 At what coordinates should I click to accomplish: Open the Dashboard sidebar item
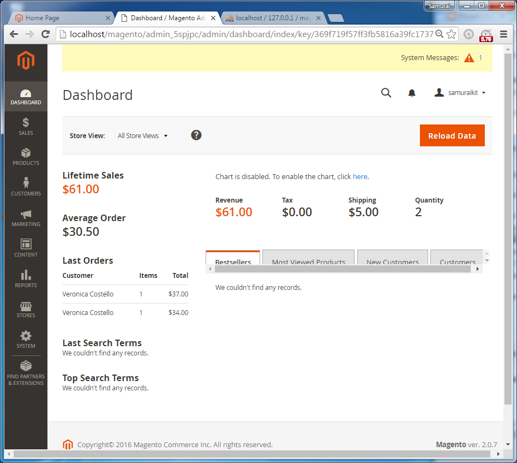point(26,97)
